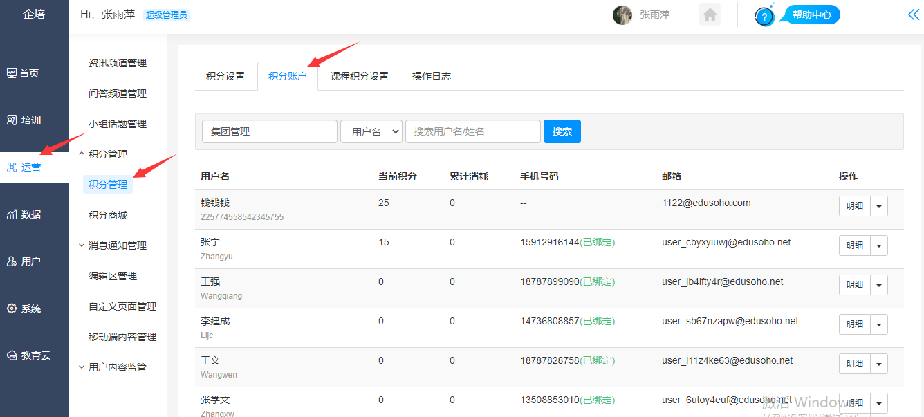The image size is (924, 417).
Task: Click 明细 for user 王文
Action: pyautogui.click(x=855, y=364)
